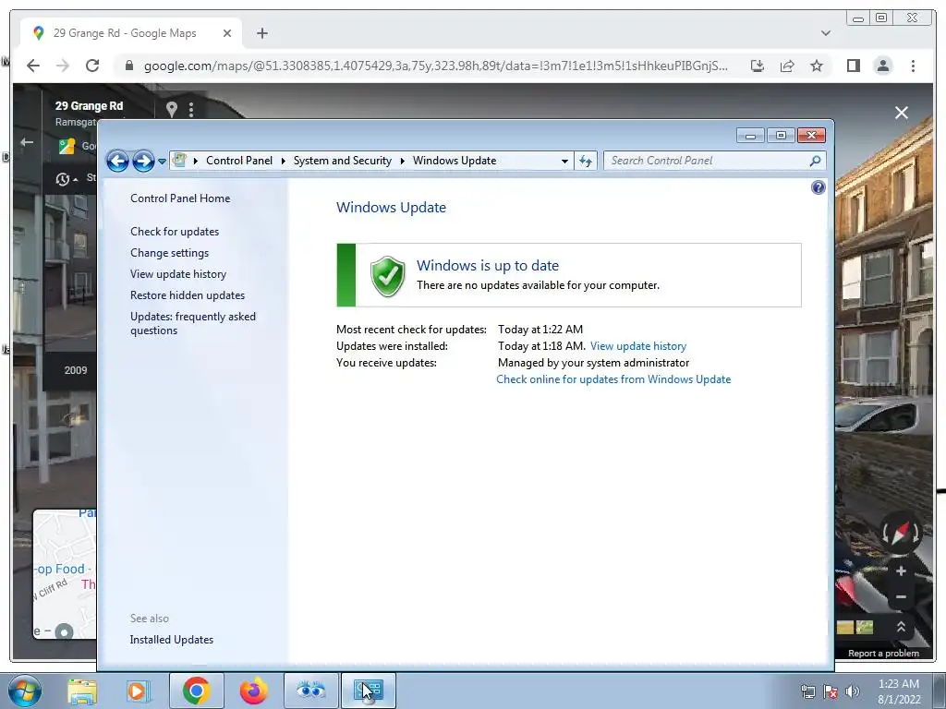Open Windows Media Player from taskbar

(139, 691)
